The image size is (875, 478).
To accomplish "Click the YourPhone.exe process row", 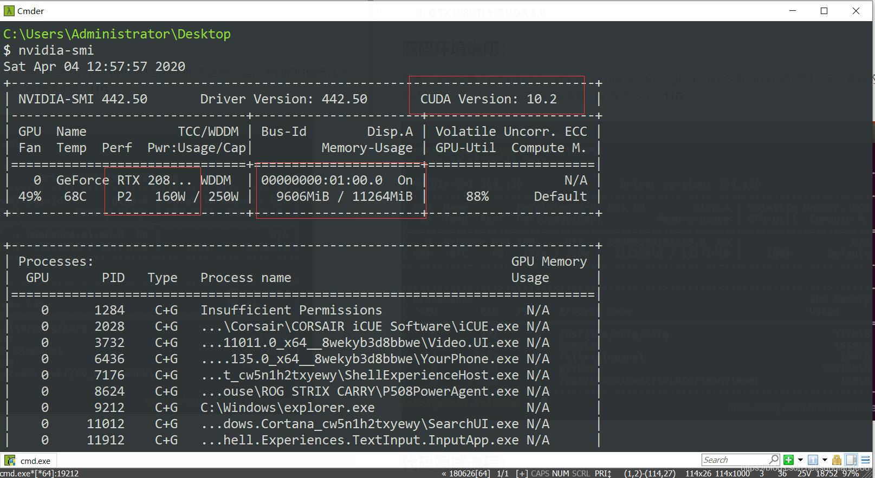I will coord(302,359).
